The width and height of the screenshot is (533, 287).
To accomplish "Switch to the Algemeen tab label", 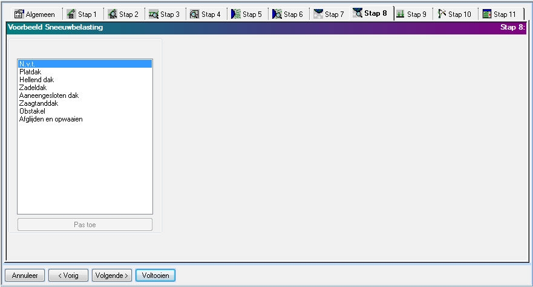I will coord(40,15).
